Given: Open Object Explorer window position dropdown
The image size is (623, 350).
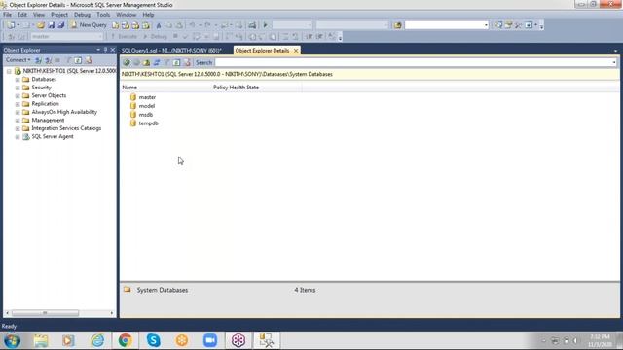Looking at the screenshot, I should click(x=98, y=50).
